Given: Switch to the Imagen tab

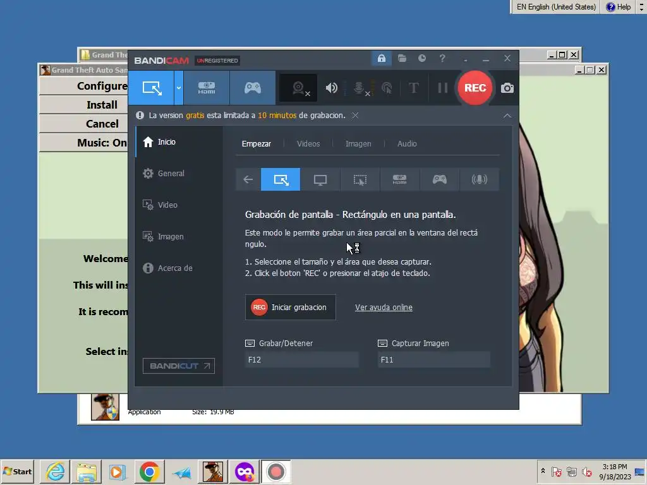Looking at the screenshot, I should click(358, 144).
